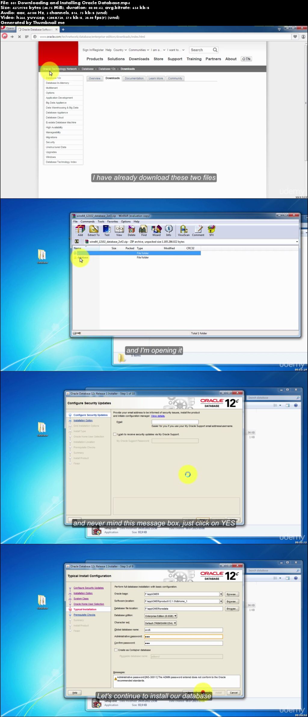Click the OTN button in Oracle navigation

[x=246, y=59]
